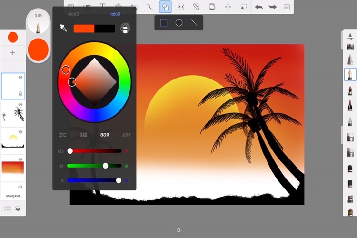Select the palm trees layer thumbnail
Image resolution: width=357 pixels, height=238 pixels.
(x=13, y=113)
